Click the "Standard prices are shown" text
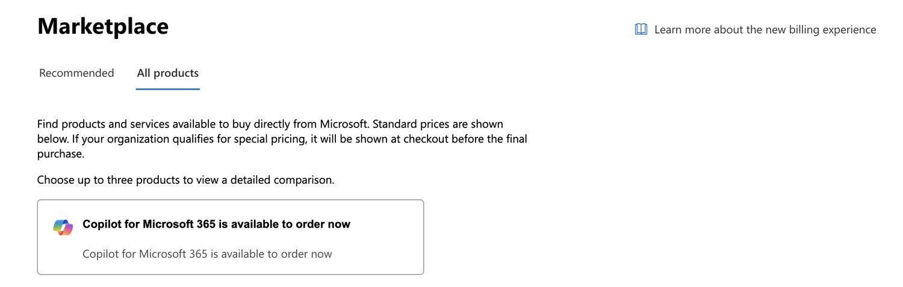The width and height of the screenshot is (903, 287). pos(438,124)
